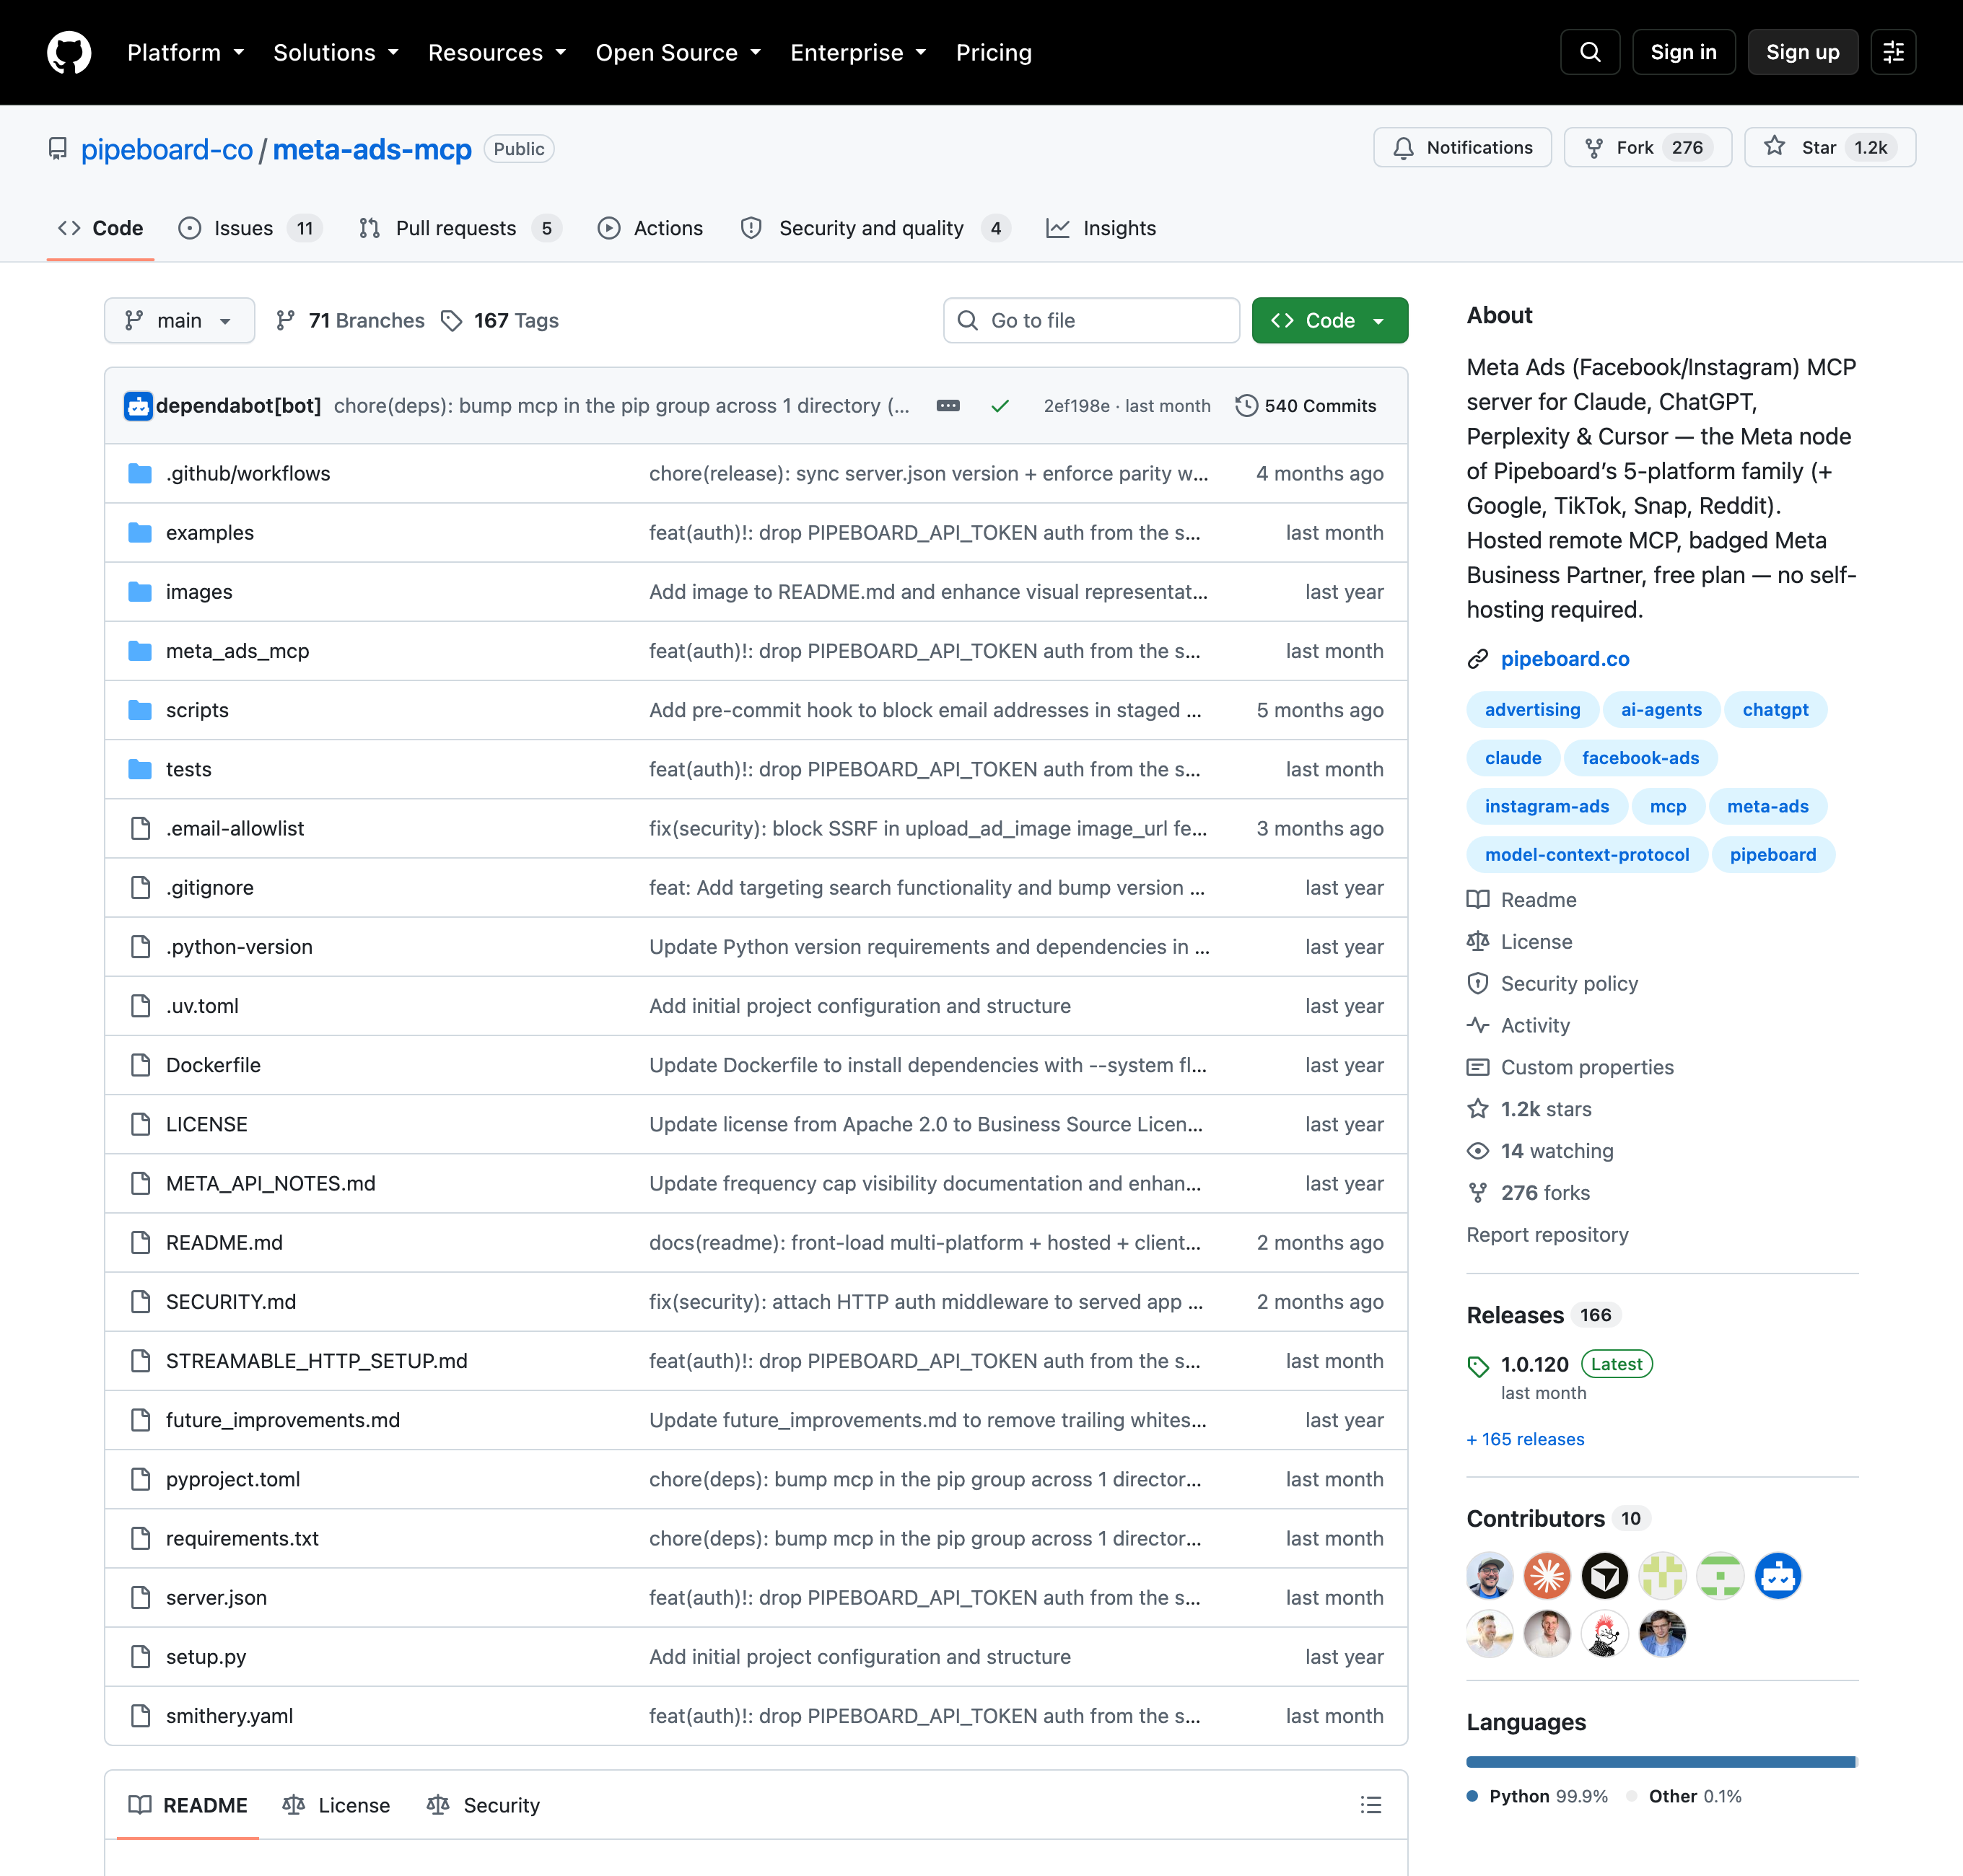
Task: Open the appearance settings sliders icon
Action: (x=1893, y=52)
